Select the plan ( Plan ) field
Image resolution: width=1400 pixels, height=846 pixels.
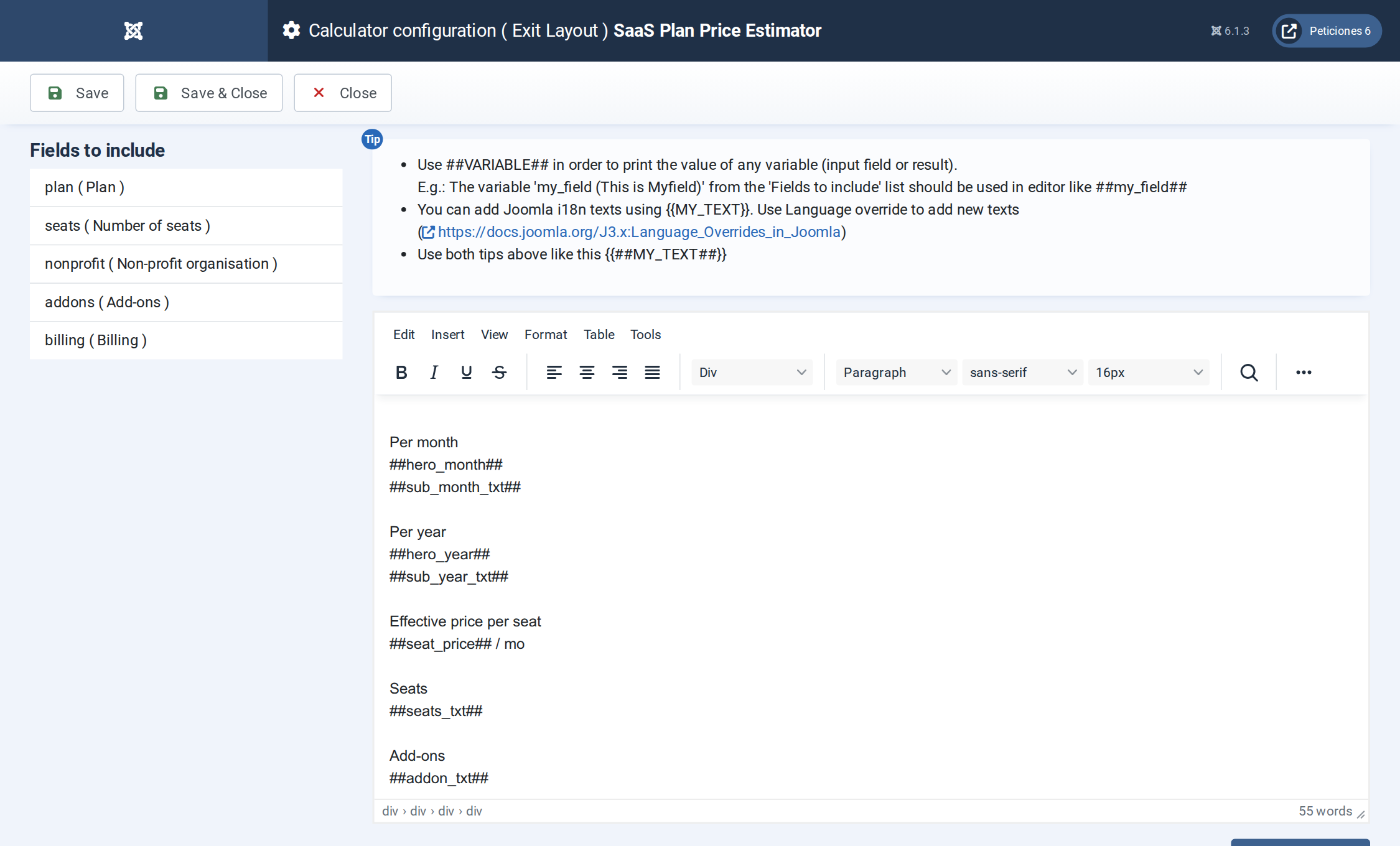coord(186,187)
